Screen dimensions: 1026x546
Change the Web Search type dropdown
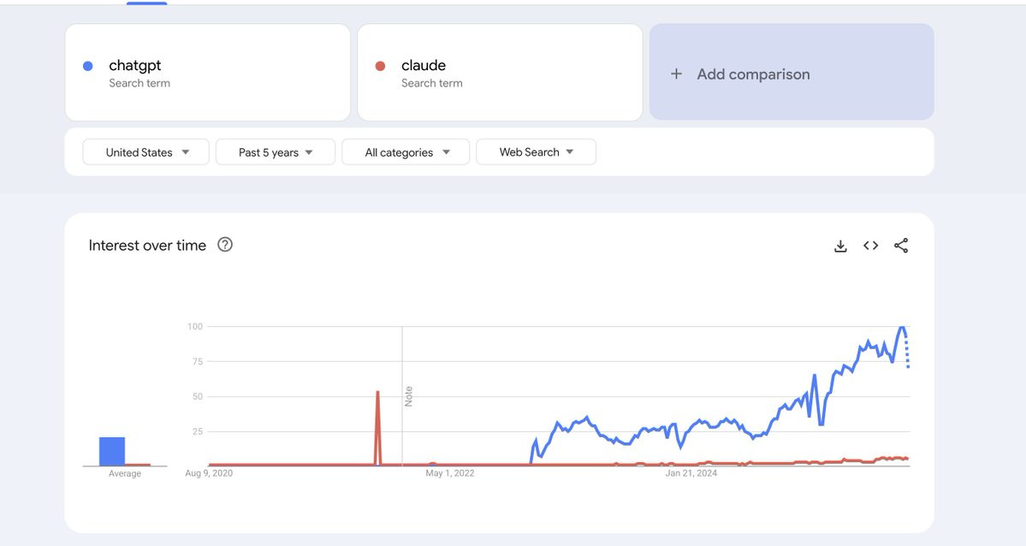coord(536,152)
